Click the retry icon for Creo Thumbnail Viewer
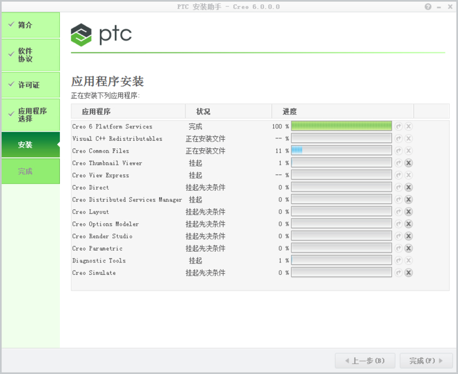This screenshot has height=374, width=458. pyautogui.click(x=399, y=163)
